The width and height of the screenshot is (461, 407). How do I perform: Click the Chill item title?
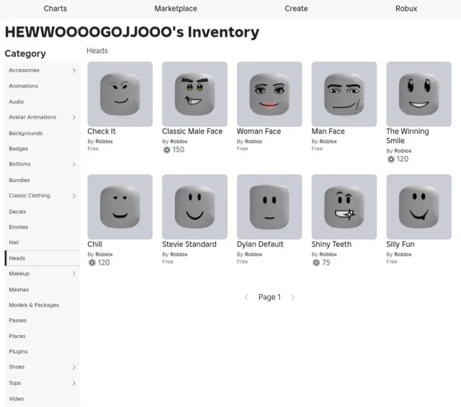[x=94, y=244]
